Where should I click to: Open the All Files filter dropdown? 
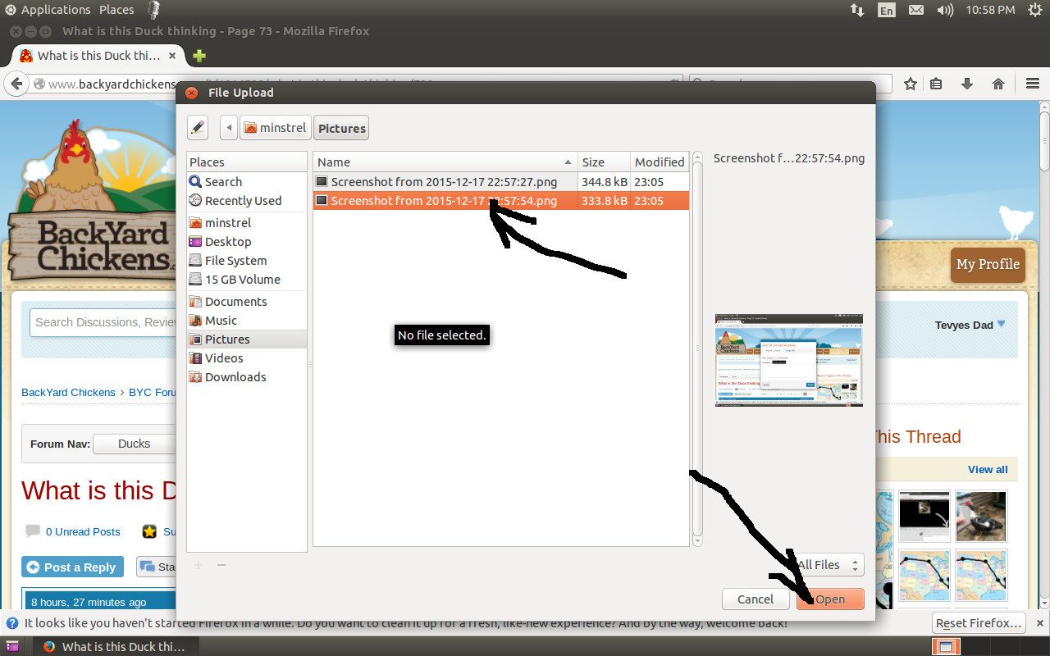coord(829,565)
